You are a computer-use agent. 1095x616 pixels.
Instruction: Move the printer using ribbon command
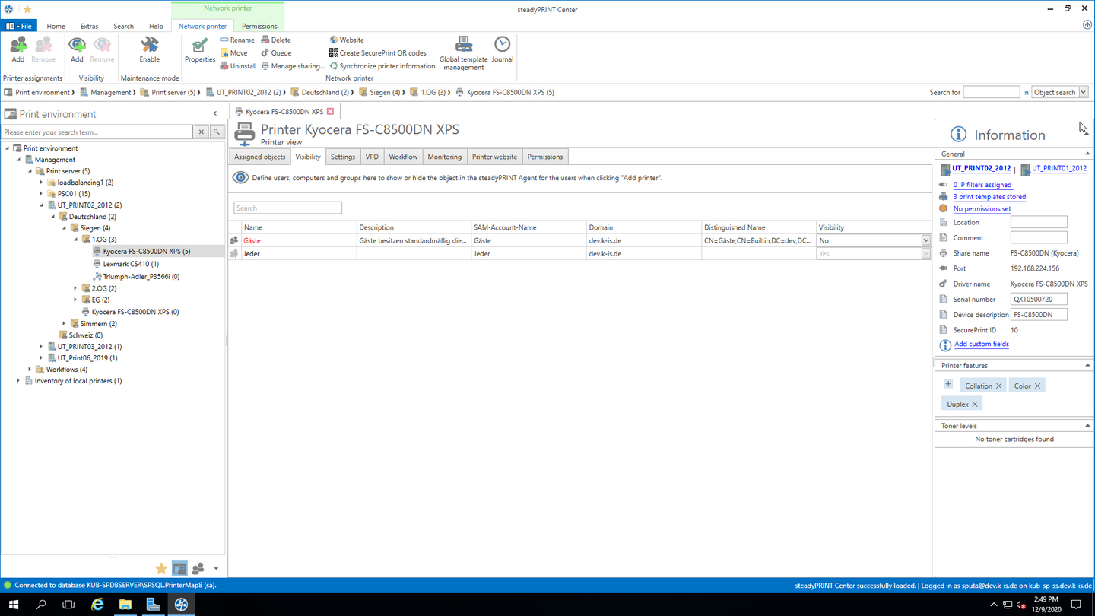point(234,53)
